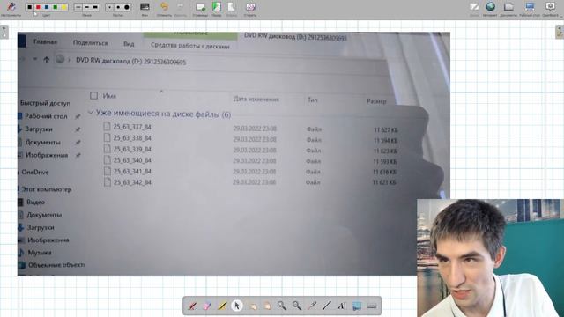Click Этот компьютер in explorer sidebar

click(x=47, y=189)
